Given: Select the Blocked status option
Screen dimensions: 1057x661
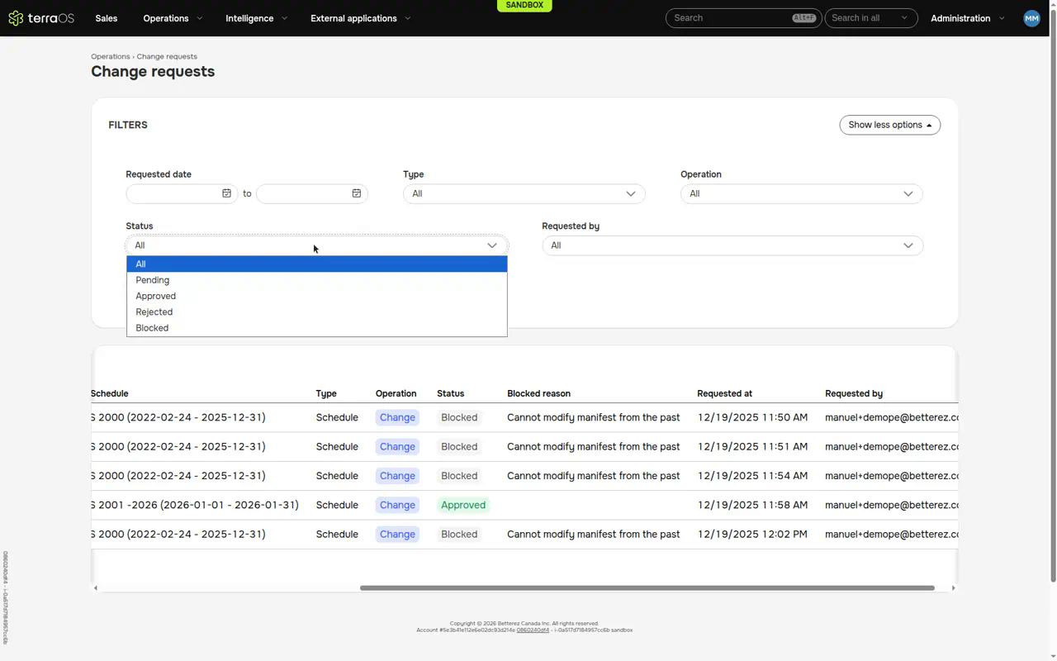Looking at the screenshot, I should [x=317, y=328].
